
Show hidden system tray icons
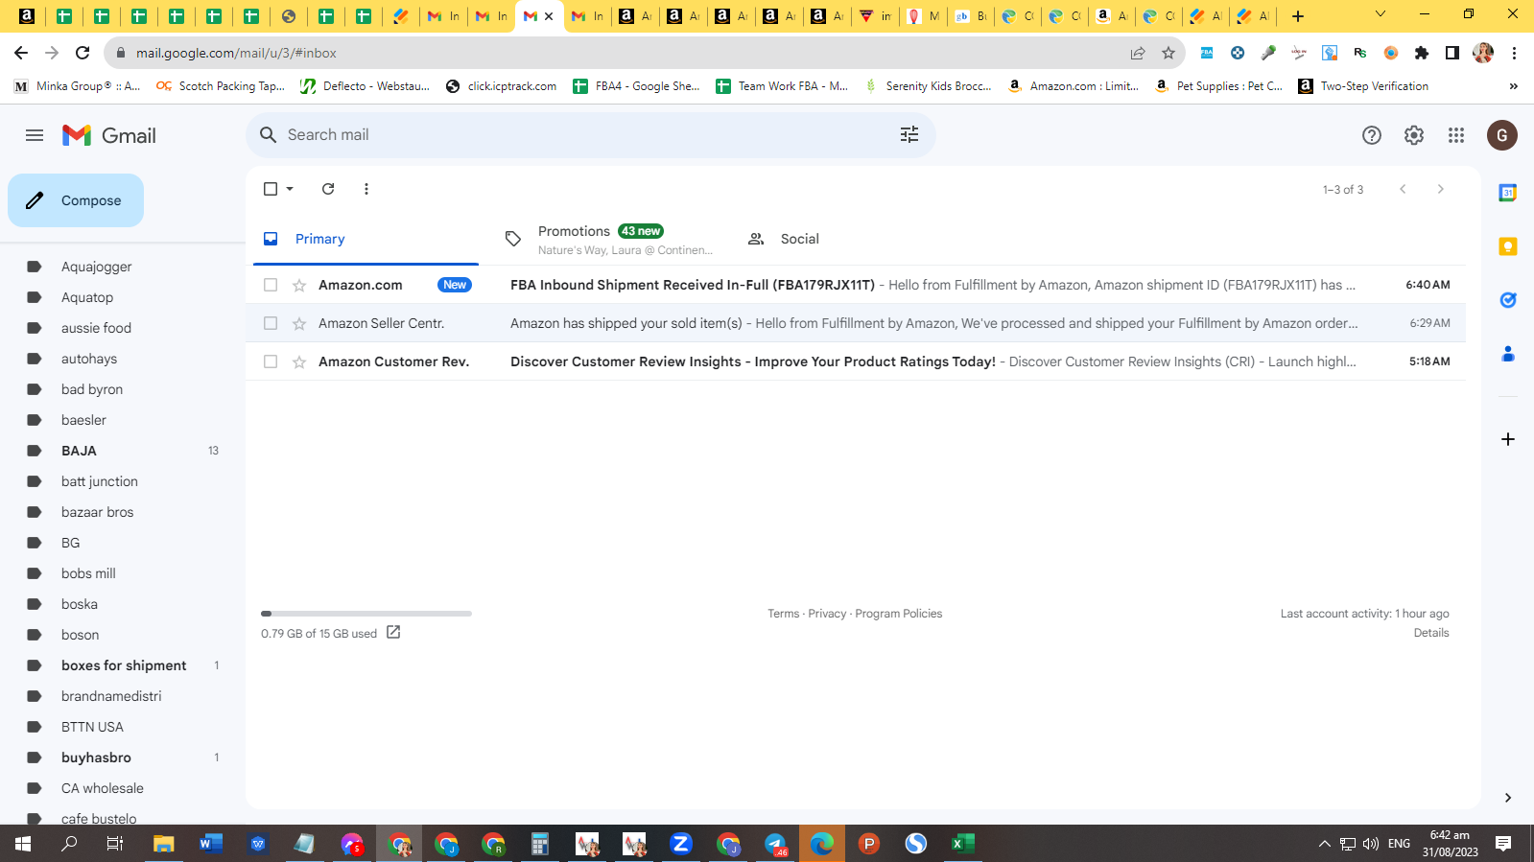click(1325, 844)
